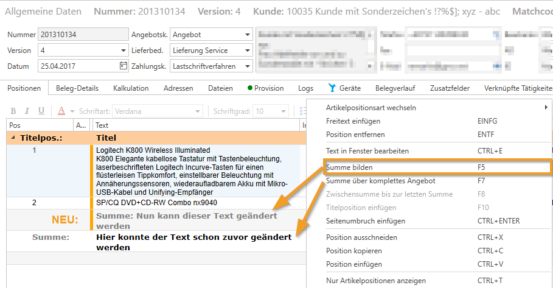Click the font color letter icon
The height and width of the screenshot is (288, 553).
(x=61, y=111)
